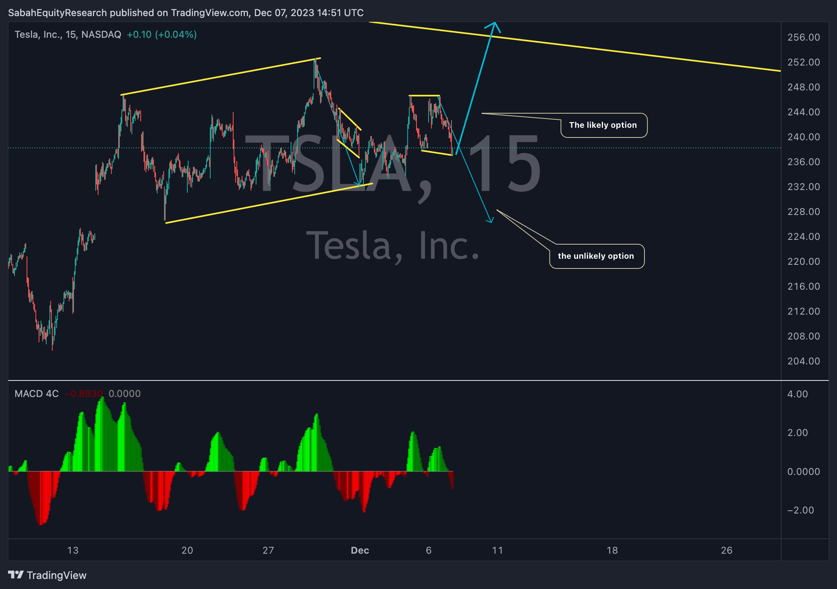
Task: Click the 6 date label on time axis
Action: (x=429, y=550)
